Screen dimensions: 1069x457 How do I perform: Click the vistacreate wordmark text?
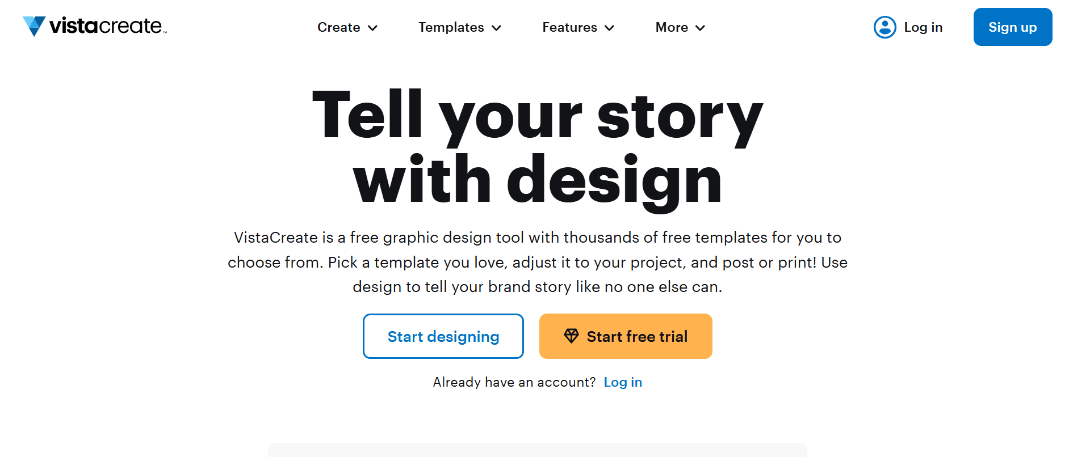click(107, 26)
